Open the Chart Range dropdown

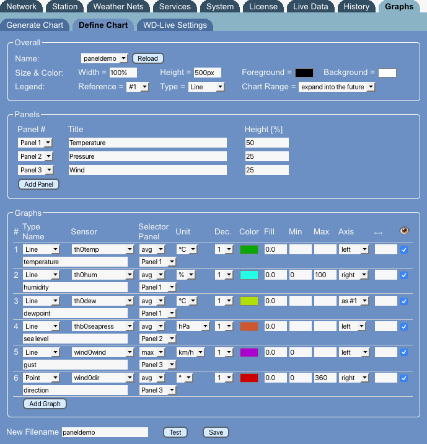pos(337,87)
